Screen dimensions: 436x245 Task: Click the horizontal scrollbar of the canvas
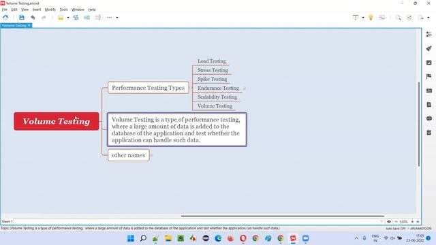coord(283,216)
